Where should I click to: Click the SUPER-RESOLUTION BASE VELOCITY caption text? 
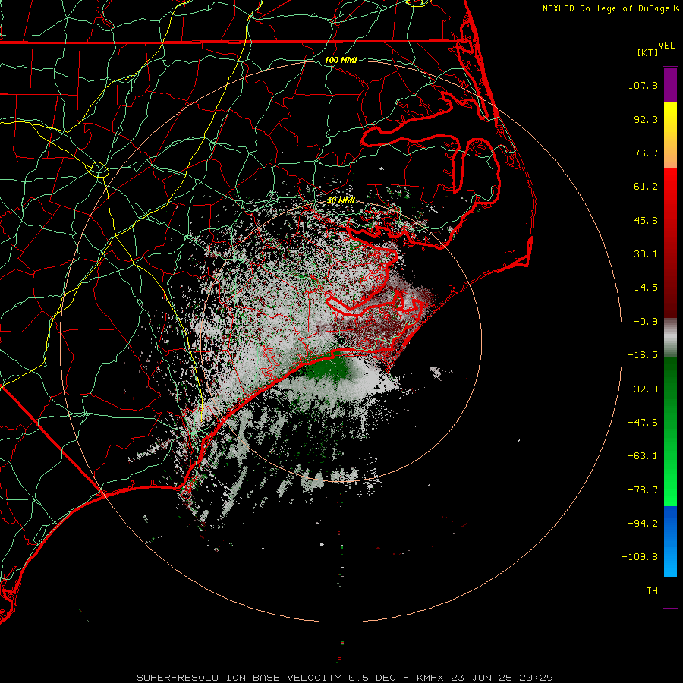pos(239,678)
